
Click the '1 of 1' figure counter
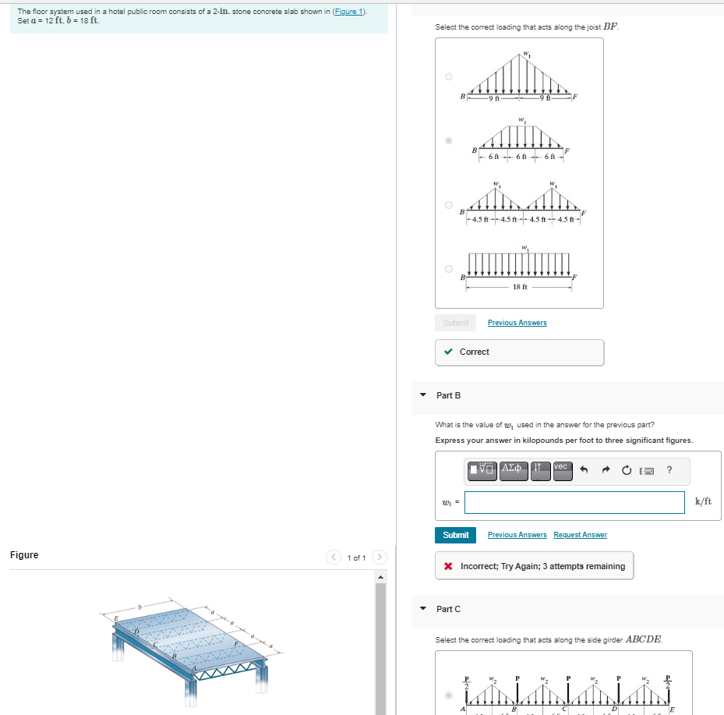pyautogui.click(x=356, y=558)
